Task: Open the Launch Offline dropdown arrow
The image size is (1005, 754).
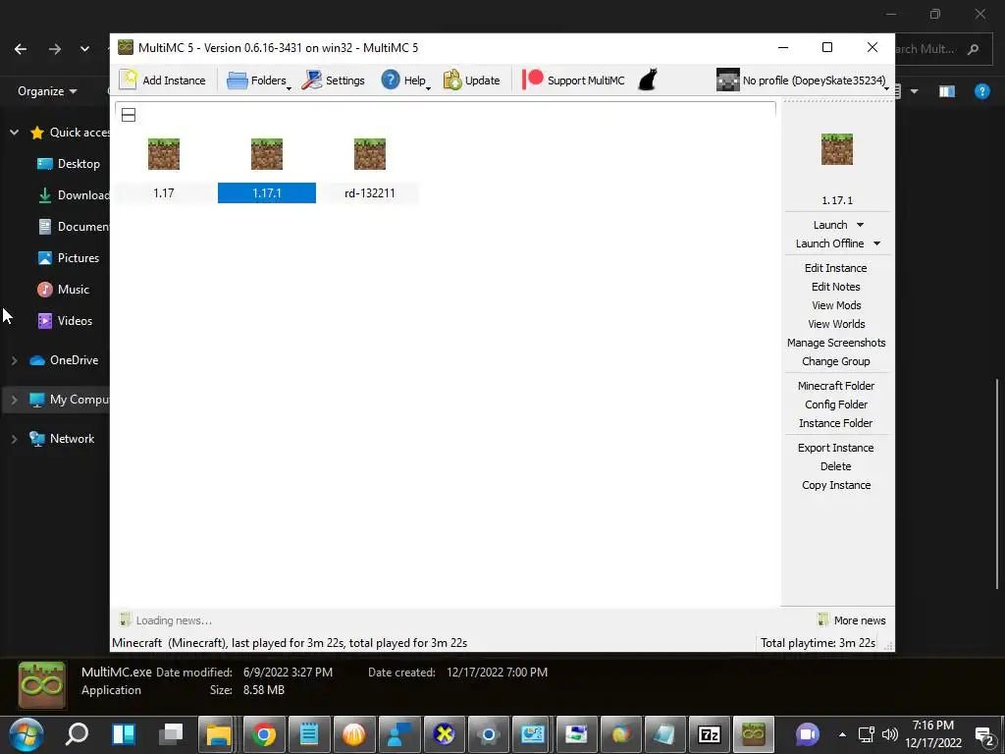Action: coord(876,243)
